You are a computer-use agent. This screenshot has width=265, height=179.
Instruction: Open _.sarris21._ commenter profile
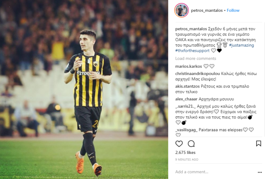[185, 106]
